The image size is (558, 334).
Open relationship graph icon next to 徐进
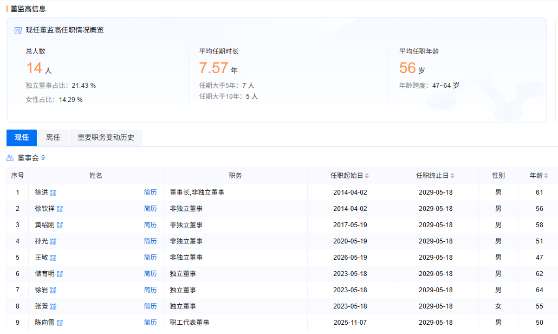(54, 192)
